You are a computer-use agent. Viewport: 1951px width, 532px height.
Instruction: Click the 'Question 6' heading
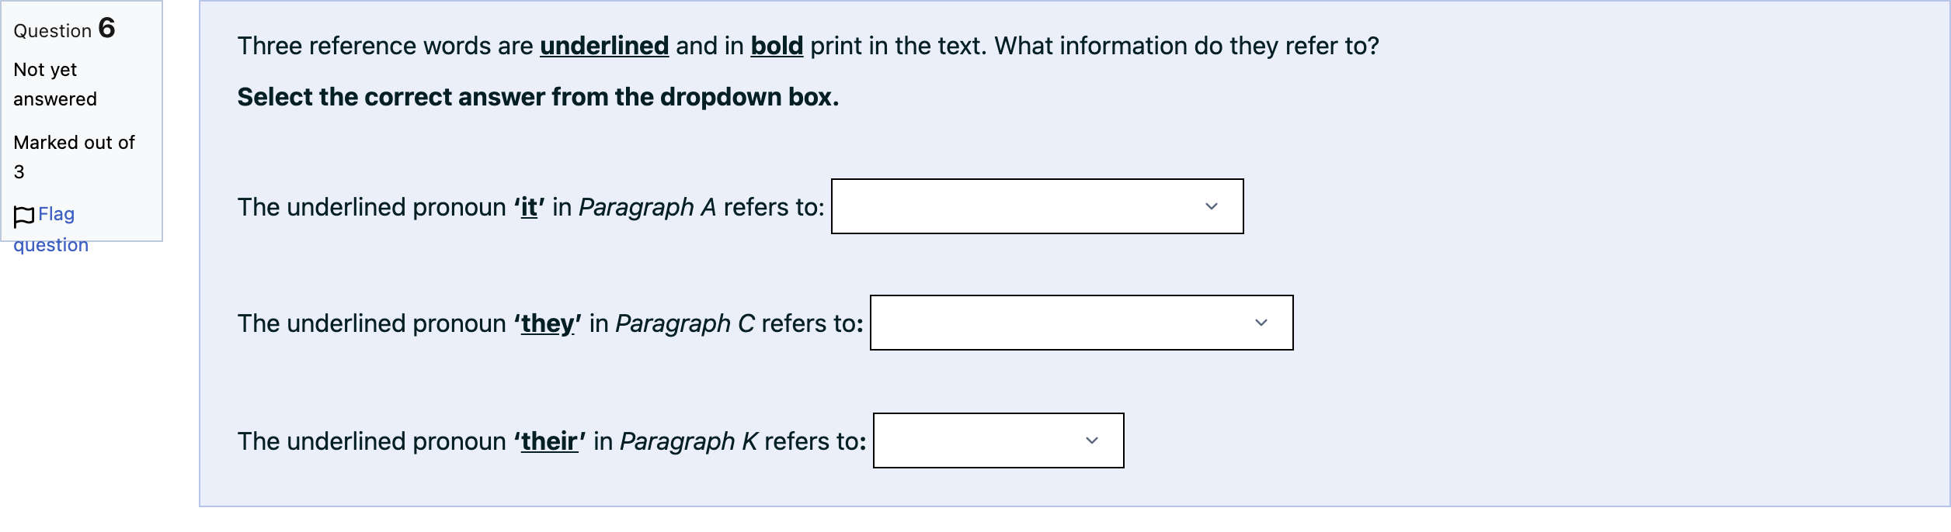tap(64, 29)
